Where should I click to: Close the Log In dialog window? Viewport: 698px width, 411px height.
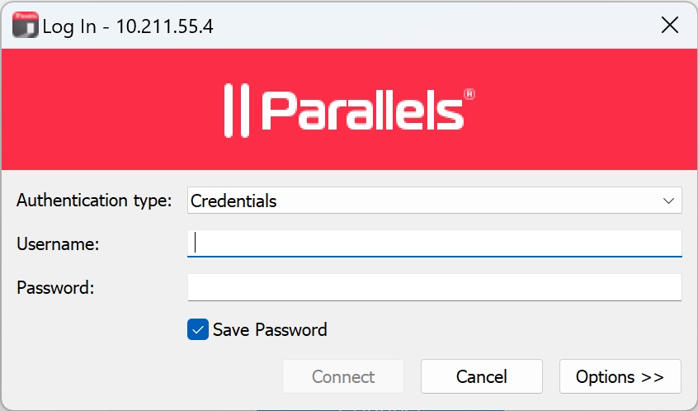click(x=670, y=26)
